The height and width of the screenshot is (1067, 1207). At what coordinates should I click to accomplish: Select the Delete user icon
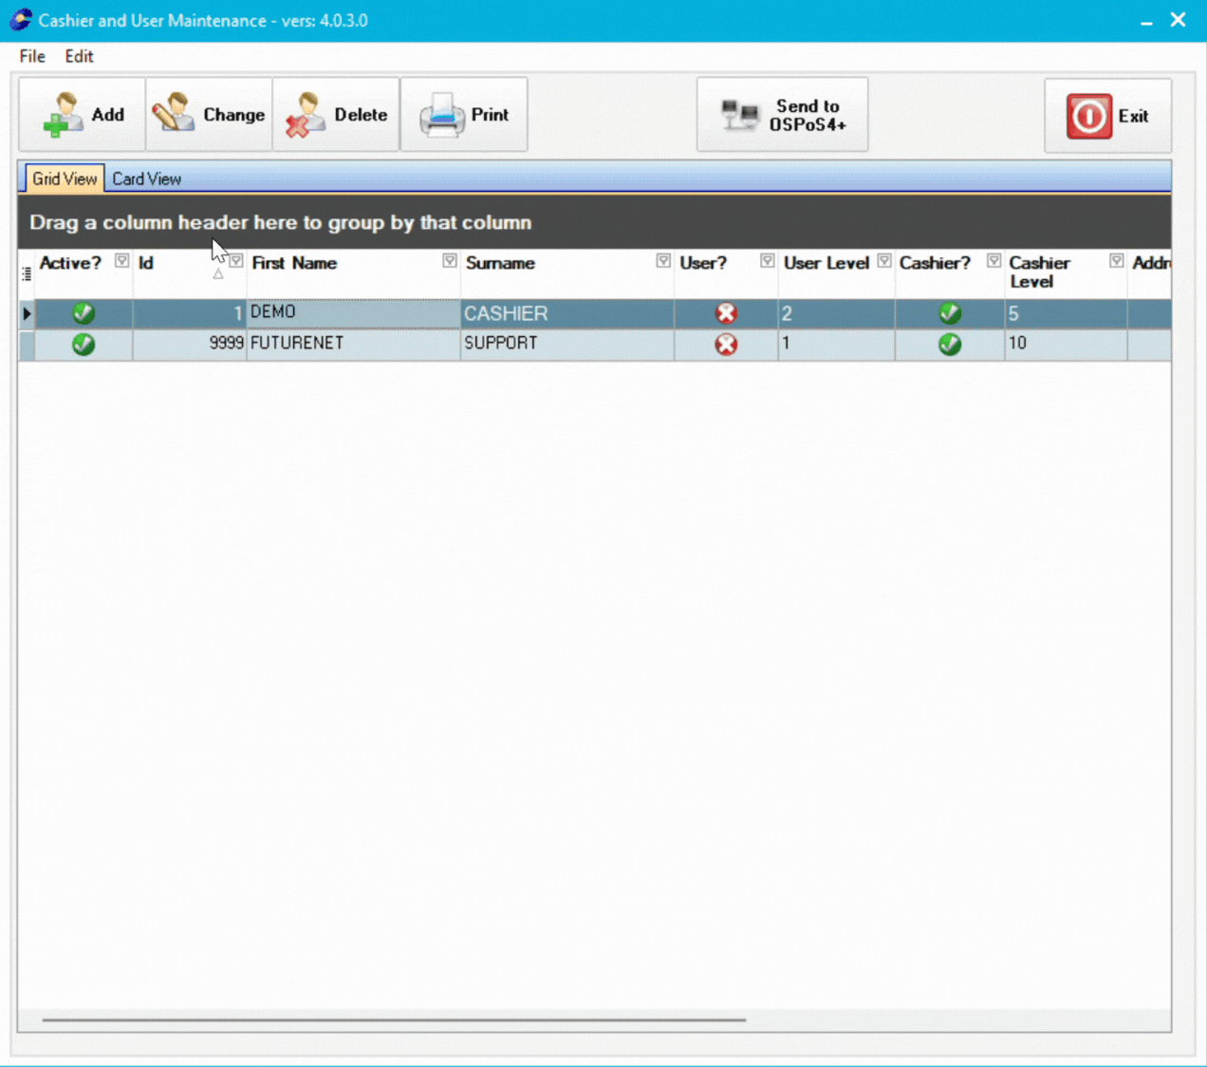coord(302,114)
